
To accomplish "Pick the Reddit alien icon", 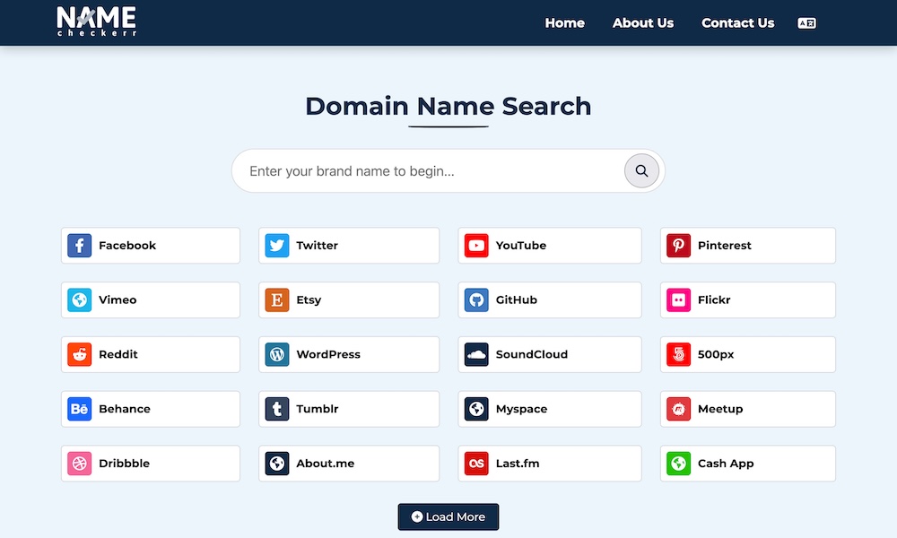I will [x=80, y=355].
